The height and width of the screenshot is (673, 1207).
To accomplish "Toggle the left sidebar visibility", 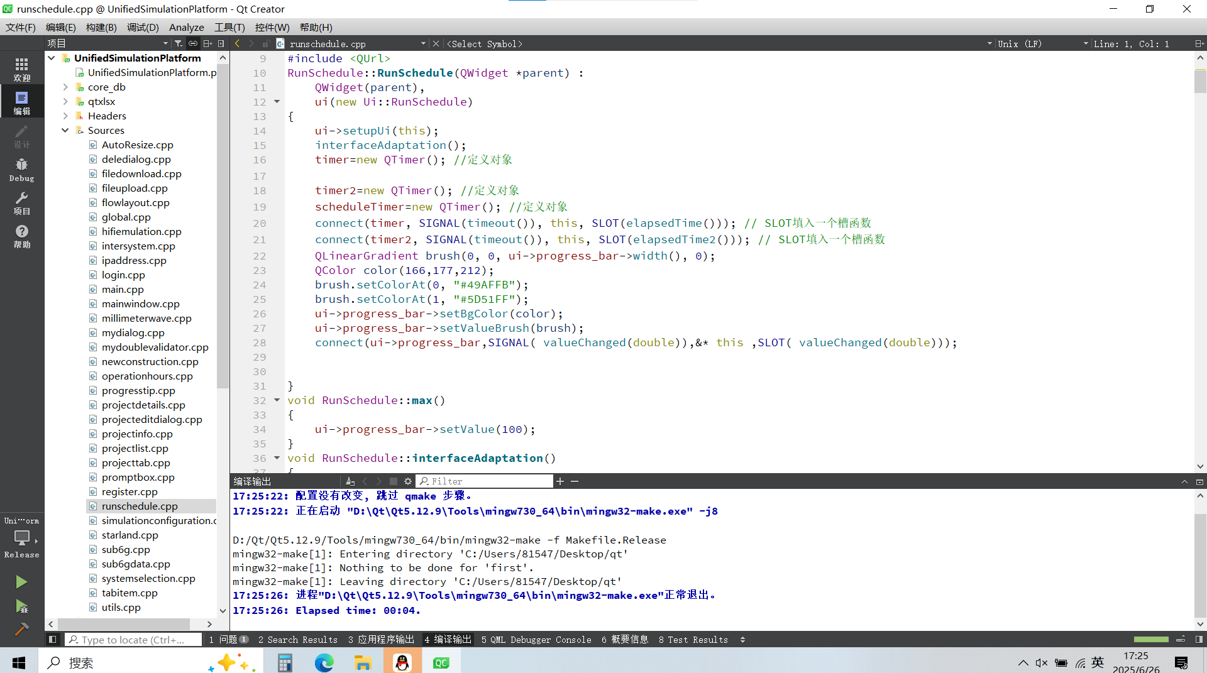I will [52, 640].
